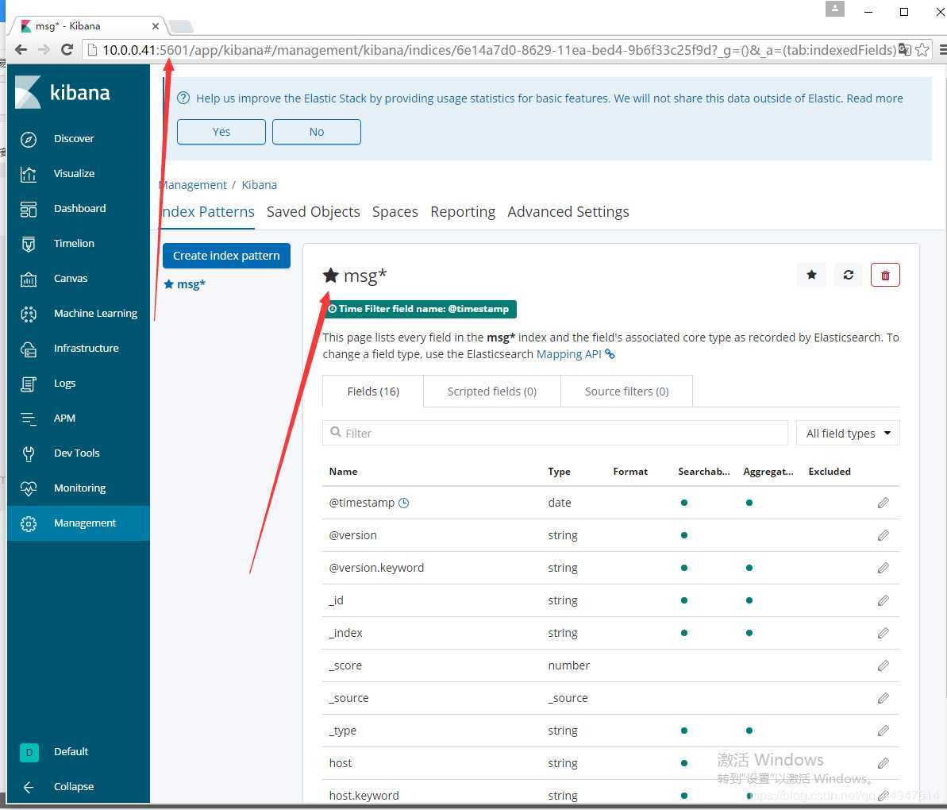Open the Chrome menu button

click(x=942, y=49)
